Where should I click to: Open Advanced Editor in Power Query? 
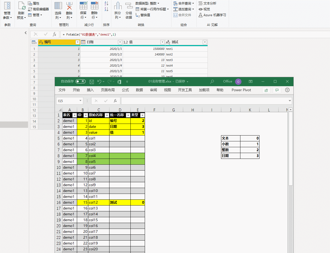tap(38, 9)
